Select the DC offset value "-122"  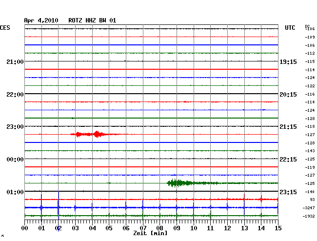[x=310, y=86]
